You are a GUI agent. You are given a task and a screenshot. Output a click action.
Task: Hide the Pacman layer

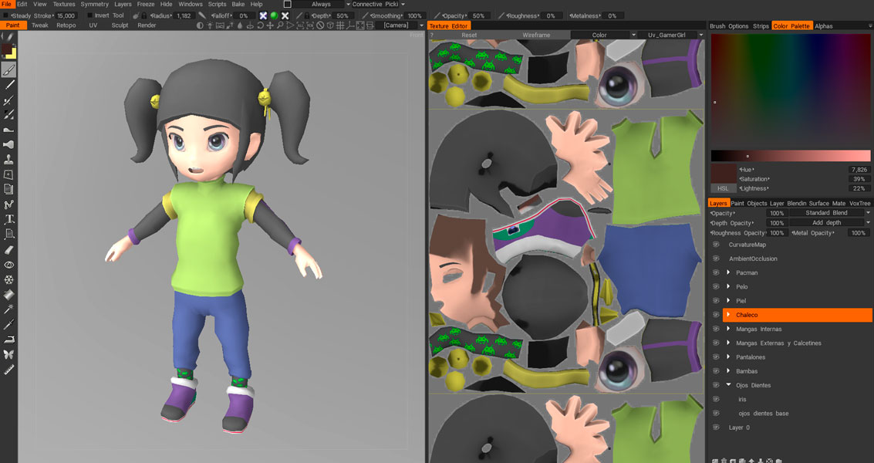pos(716,272)
